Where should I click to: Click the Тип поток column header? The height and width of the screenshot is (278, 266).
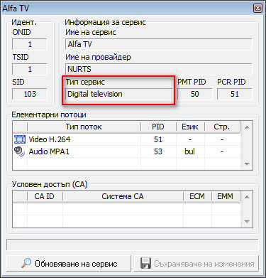pos(84,127)
